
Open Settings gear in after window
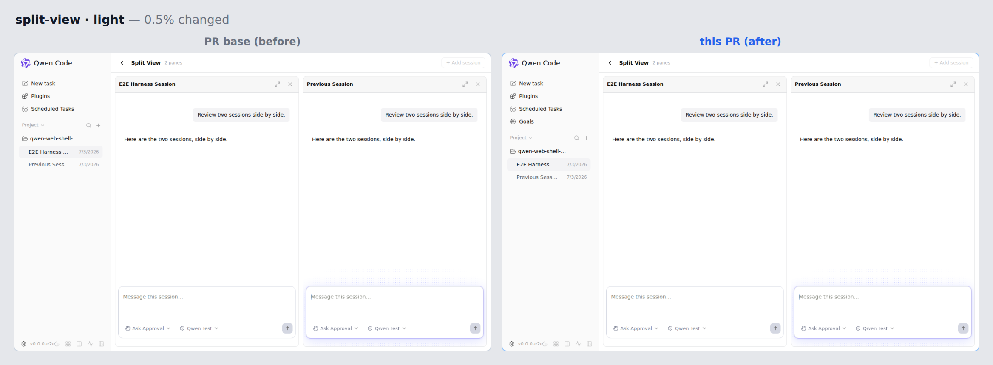pyautogui.click(x=512, y=344)
